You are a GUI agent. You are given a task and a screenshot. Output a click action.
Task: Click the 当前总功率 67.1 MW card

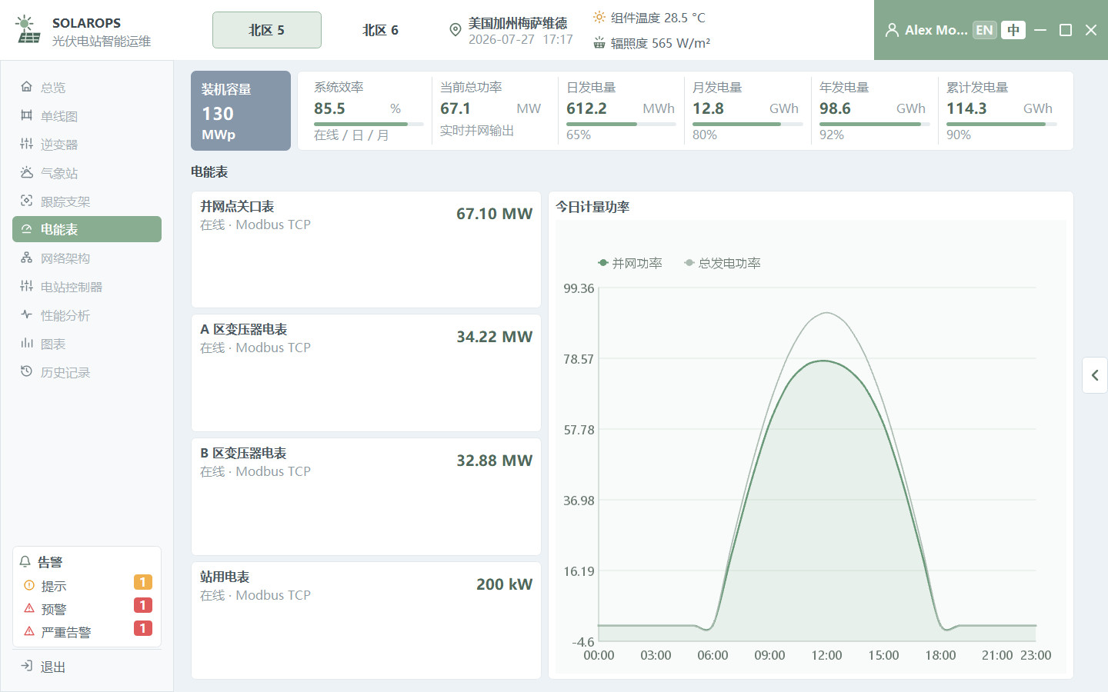tap(494, 111)
